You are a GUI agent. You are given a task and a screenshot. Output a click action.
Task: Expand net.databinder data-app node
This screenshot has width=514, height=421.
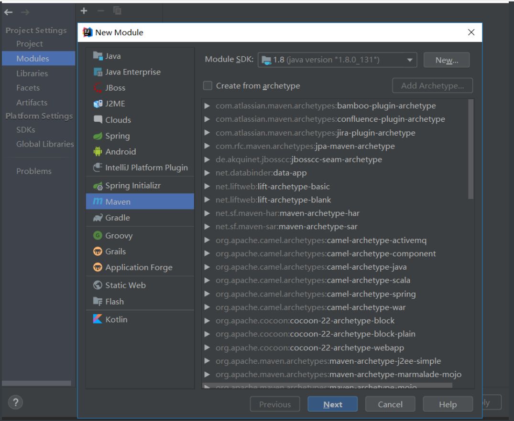click(x=207, y=173)
